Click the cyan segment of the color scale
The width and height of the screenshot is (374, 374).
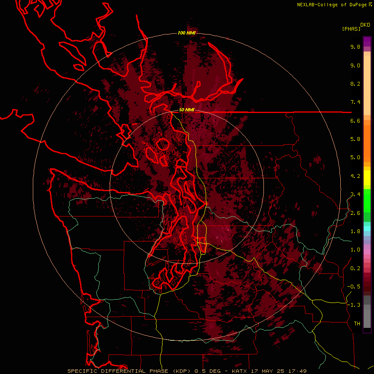click(x=367, y=229)
